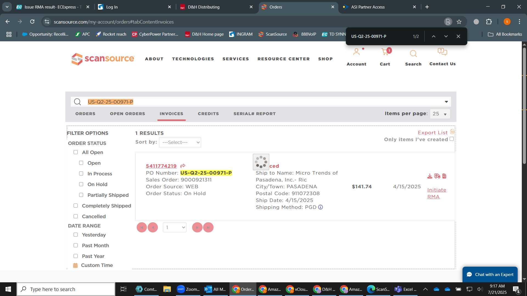Check the Partially Shipped filter

tap(81, 195)
